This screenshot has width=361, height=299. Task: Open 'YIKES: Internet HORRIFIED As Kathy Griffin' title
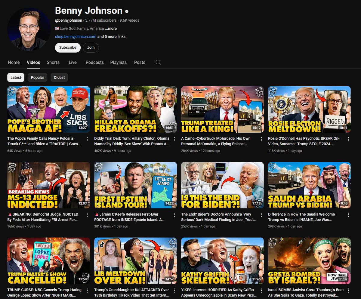(x=219, y=293)
